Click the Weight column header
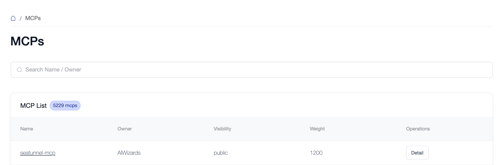The image size is (499, 165). [x=317, y=129]
